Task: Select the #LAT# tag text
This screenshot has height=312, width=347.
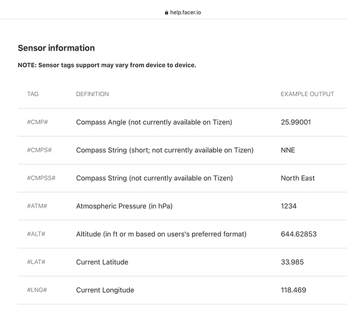Action: coord(36,262)
